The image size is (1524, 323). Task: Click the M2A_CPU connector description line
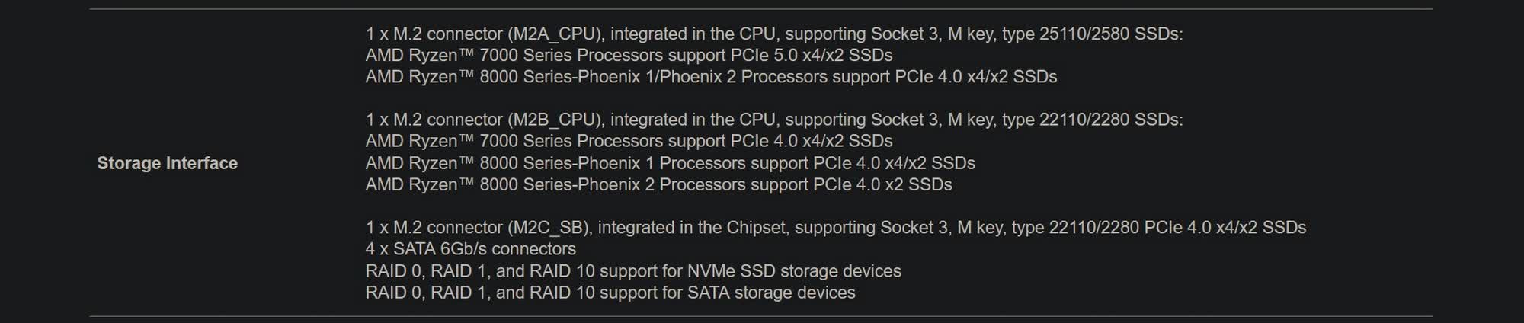tap(774, 34)
